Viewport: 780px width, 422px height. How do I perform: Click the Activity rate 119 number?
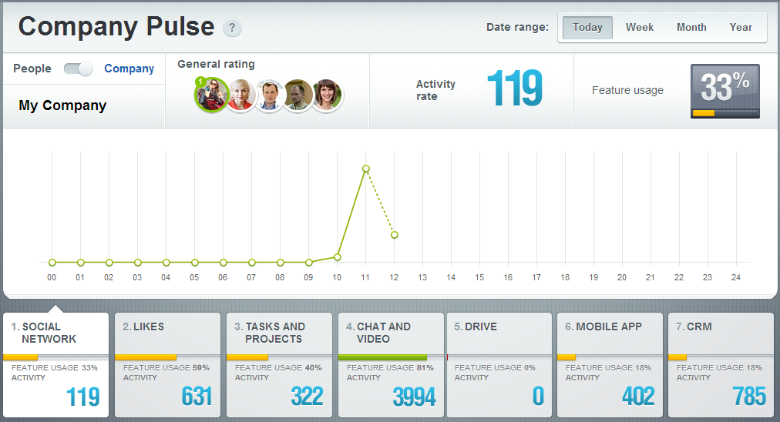[514, 89]
